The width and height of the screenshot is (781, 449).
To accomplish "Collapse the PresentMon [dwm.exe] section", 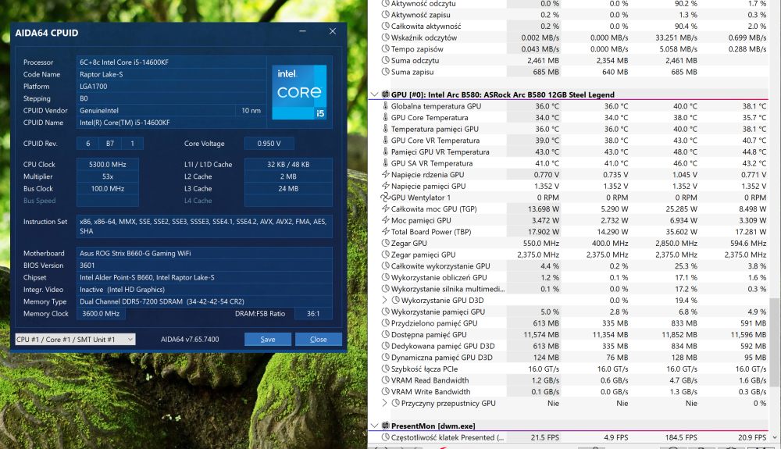I will (x=373, y=426).
